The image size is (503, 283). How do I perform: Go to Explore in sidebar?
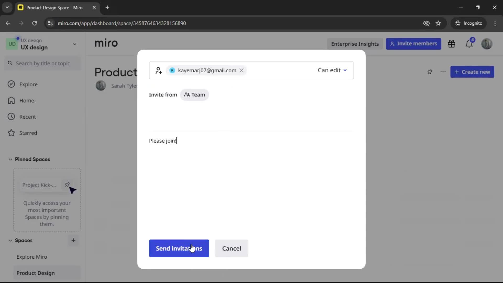coord(28,84)
